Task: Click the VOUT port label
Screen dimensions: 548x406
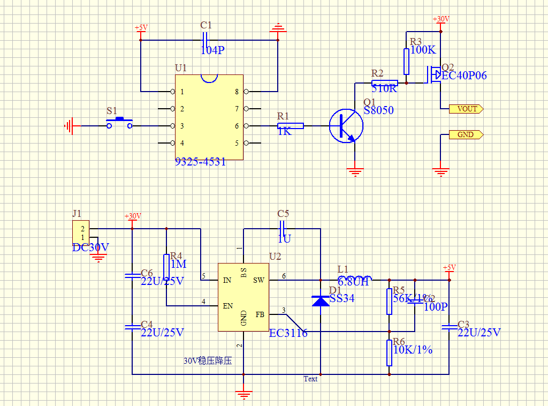Action: point(466,109)
